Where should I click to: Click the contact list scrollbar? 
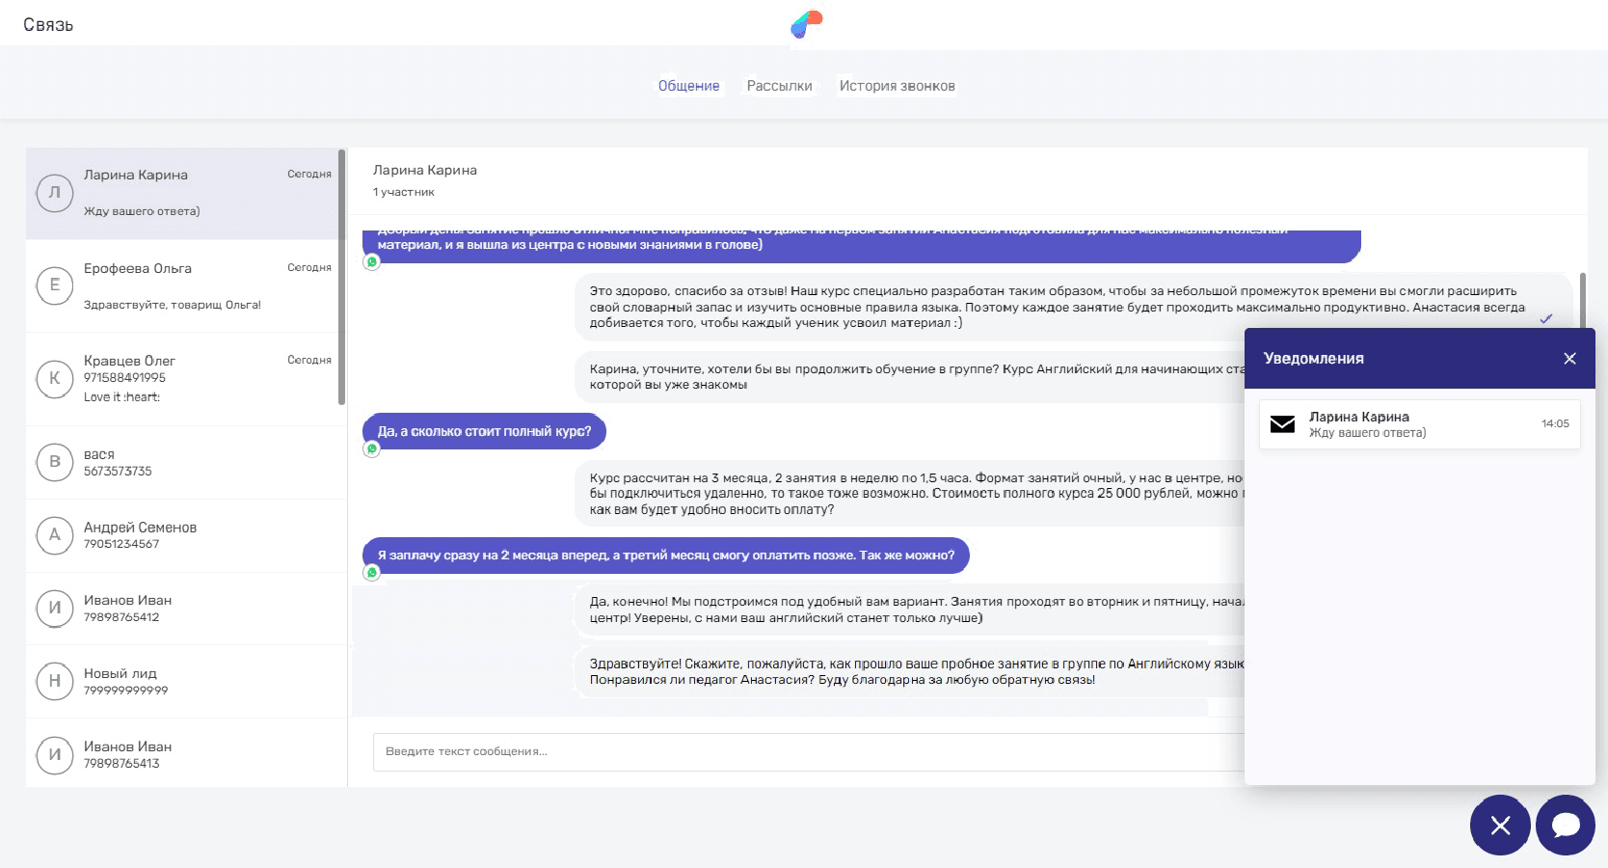pos(341,280)
